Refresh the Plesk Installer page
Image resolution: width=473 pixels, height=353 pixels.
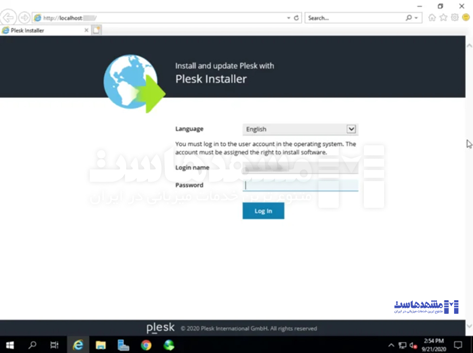tap(296, 18)
